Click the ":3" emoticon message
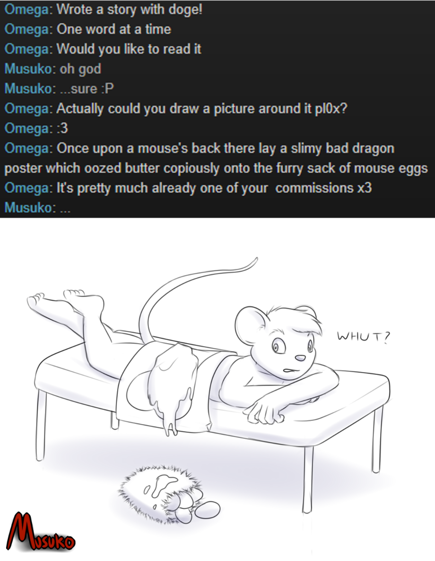This screenshot has width=435, height=561. (62, 128)
